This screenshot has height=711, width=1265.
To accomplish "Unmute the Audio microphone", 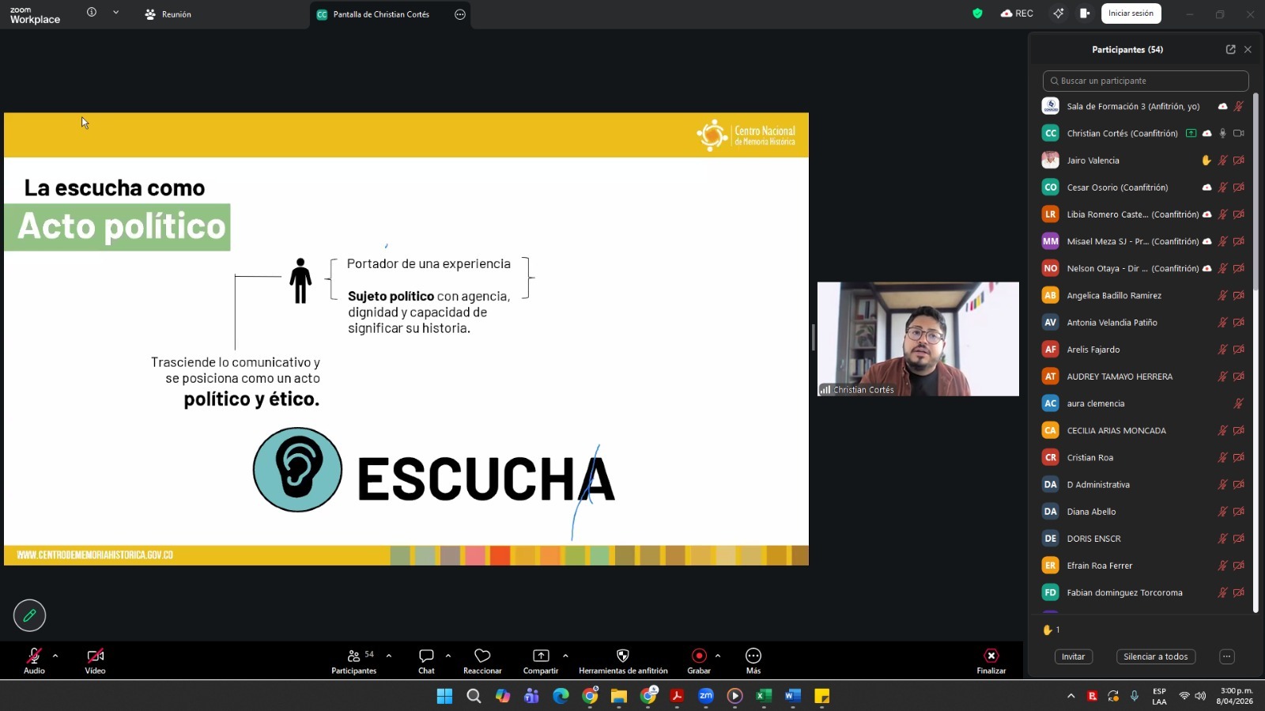I will point(34,656).
